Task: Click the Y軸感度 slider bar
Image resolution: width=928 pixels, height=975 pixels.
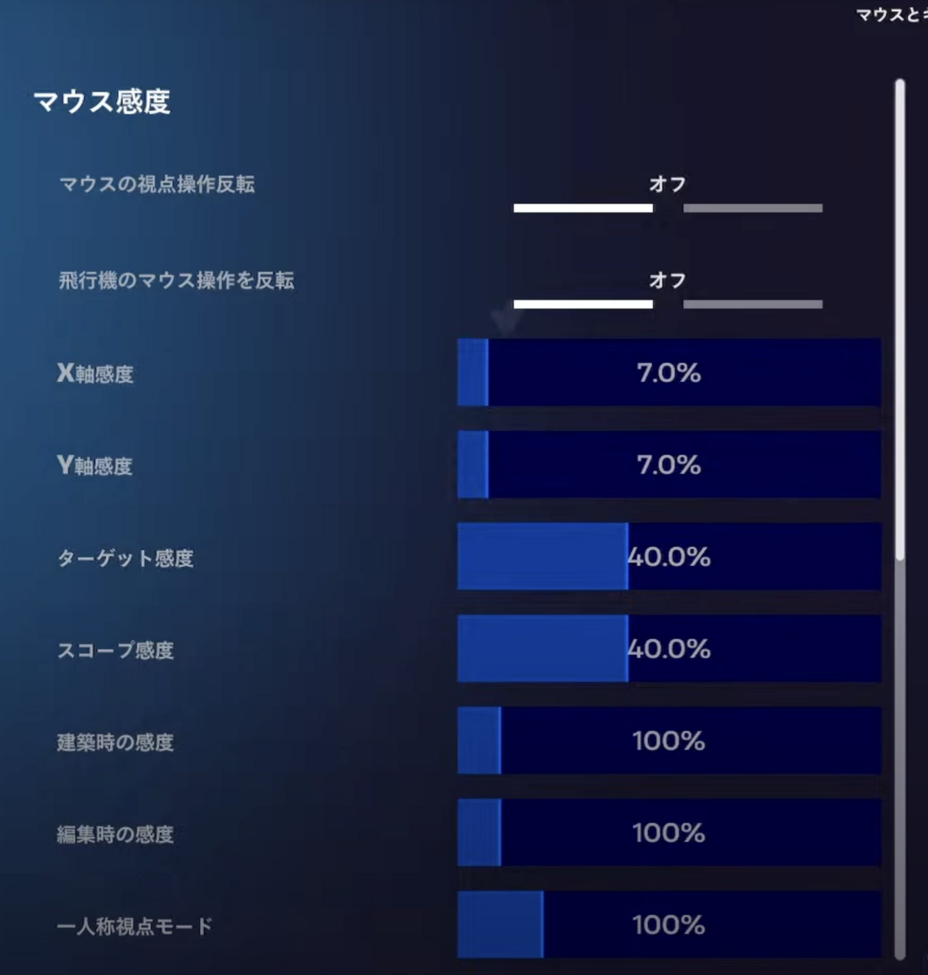Action: tap(669, 465)
